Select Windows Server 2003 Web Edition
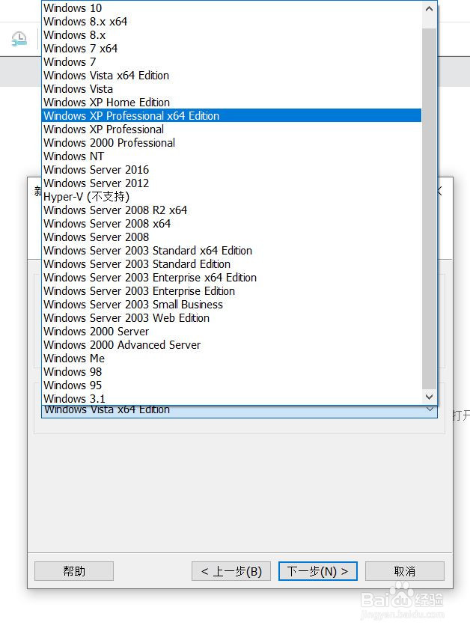The image size is (470, 631). pos(232,318)
